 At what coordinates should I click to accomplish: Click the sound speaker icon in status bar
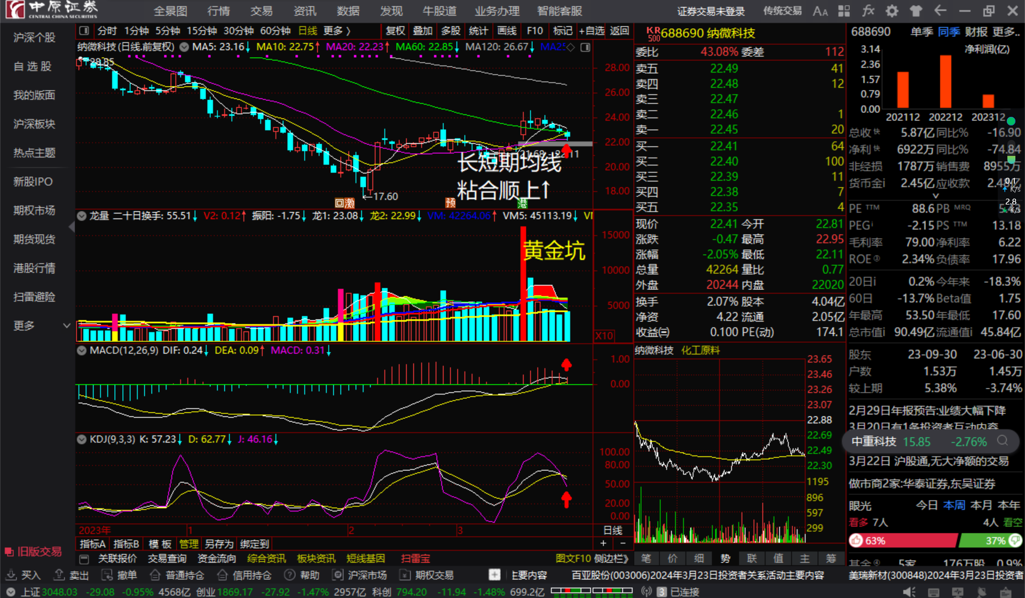click(909, 592)
